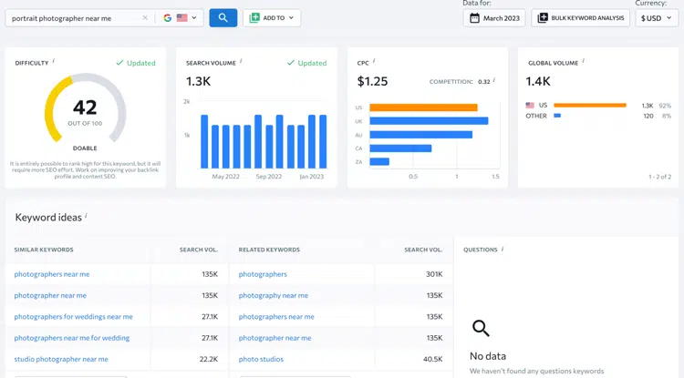Click the No data magnifier icon
Viewport: 684px width, 378px height.
tap(481, 328)
